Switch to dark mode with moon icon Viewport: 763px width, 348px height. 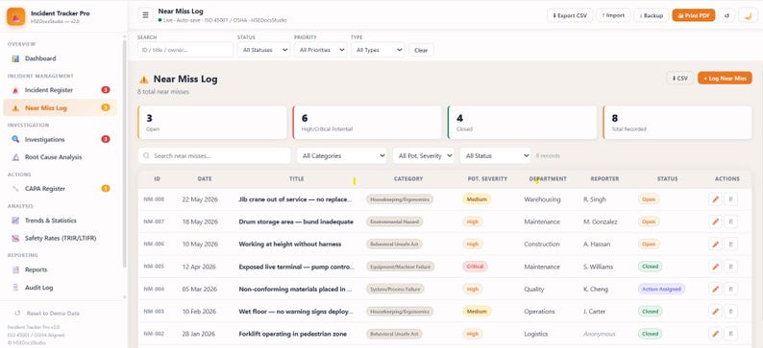click(749, 15)
